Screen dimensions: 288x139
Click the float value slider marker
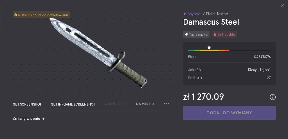coord(209,48)
